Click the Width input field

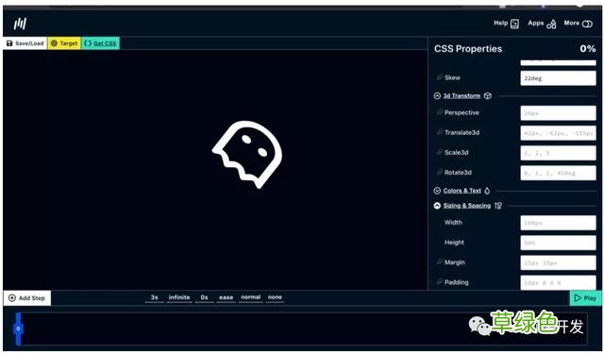click(558, 223)
